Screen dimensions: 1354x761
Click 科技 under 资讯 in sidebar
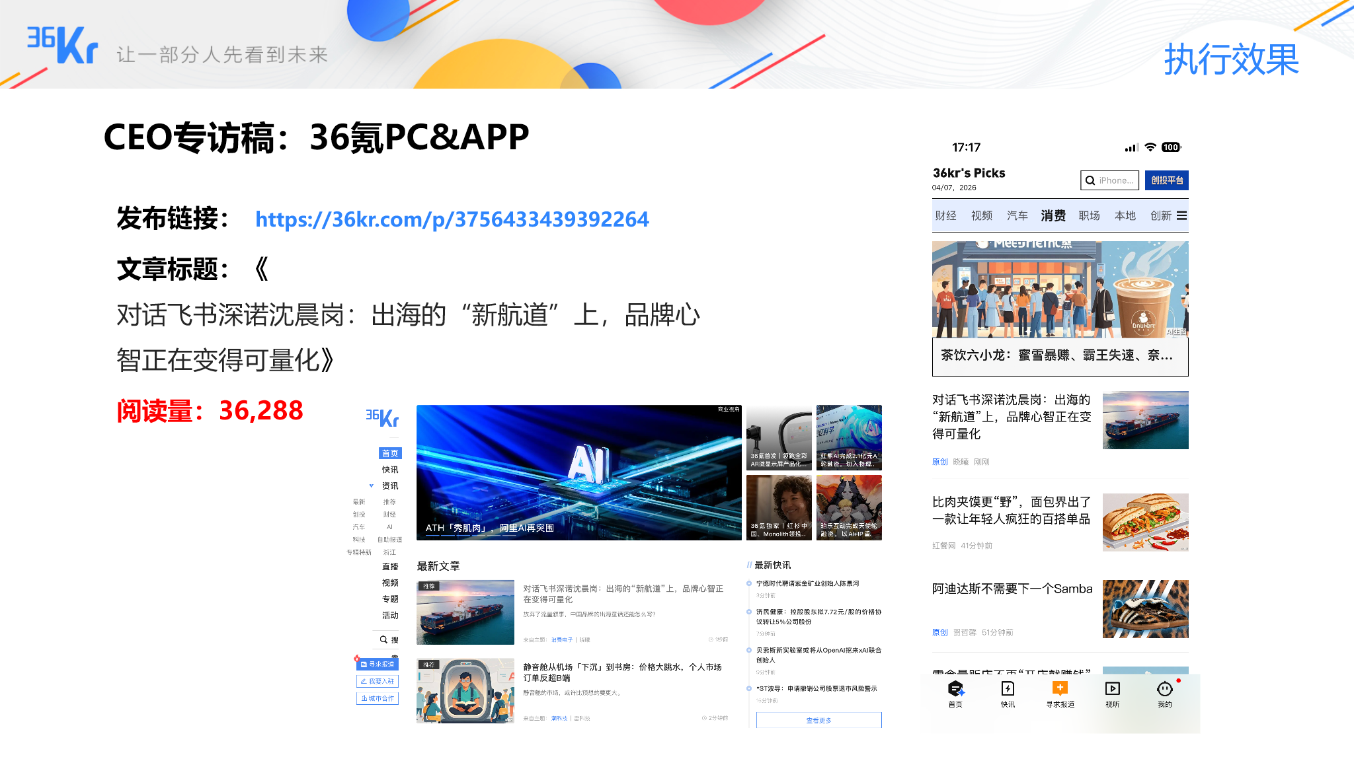pyautogui.click(x=359, y=540)
